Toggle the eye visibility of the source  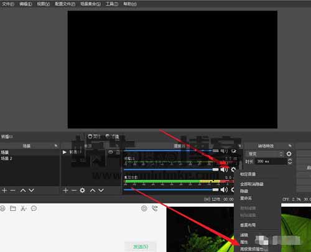click(x=111, y=152)
